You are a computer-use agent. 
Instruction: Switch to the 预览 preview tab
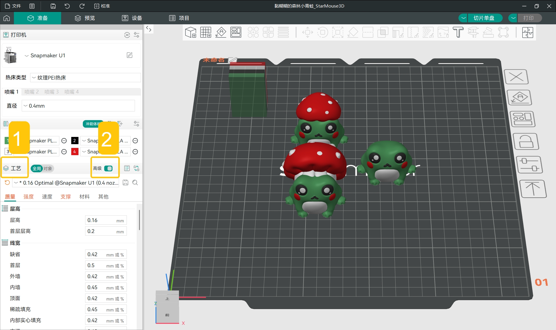(x=85, y=18)
